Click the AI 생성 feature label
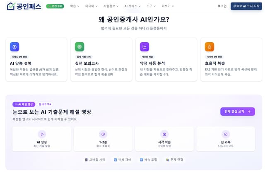This screenshot has height=172, width=265. click(42, 142)
